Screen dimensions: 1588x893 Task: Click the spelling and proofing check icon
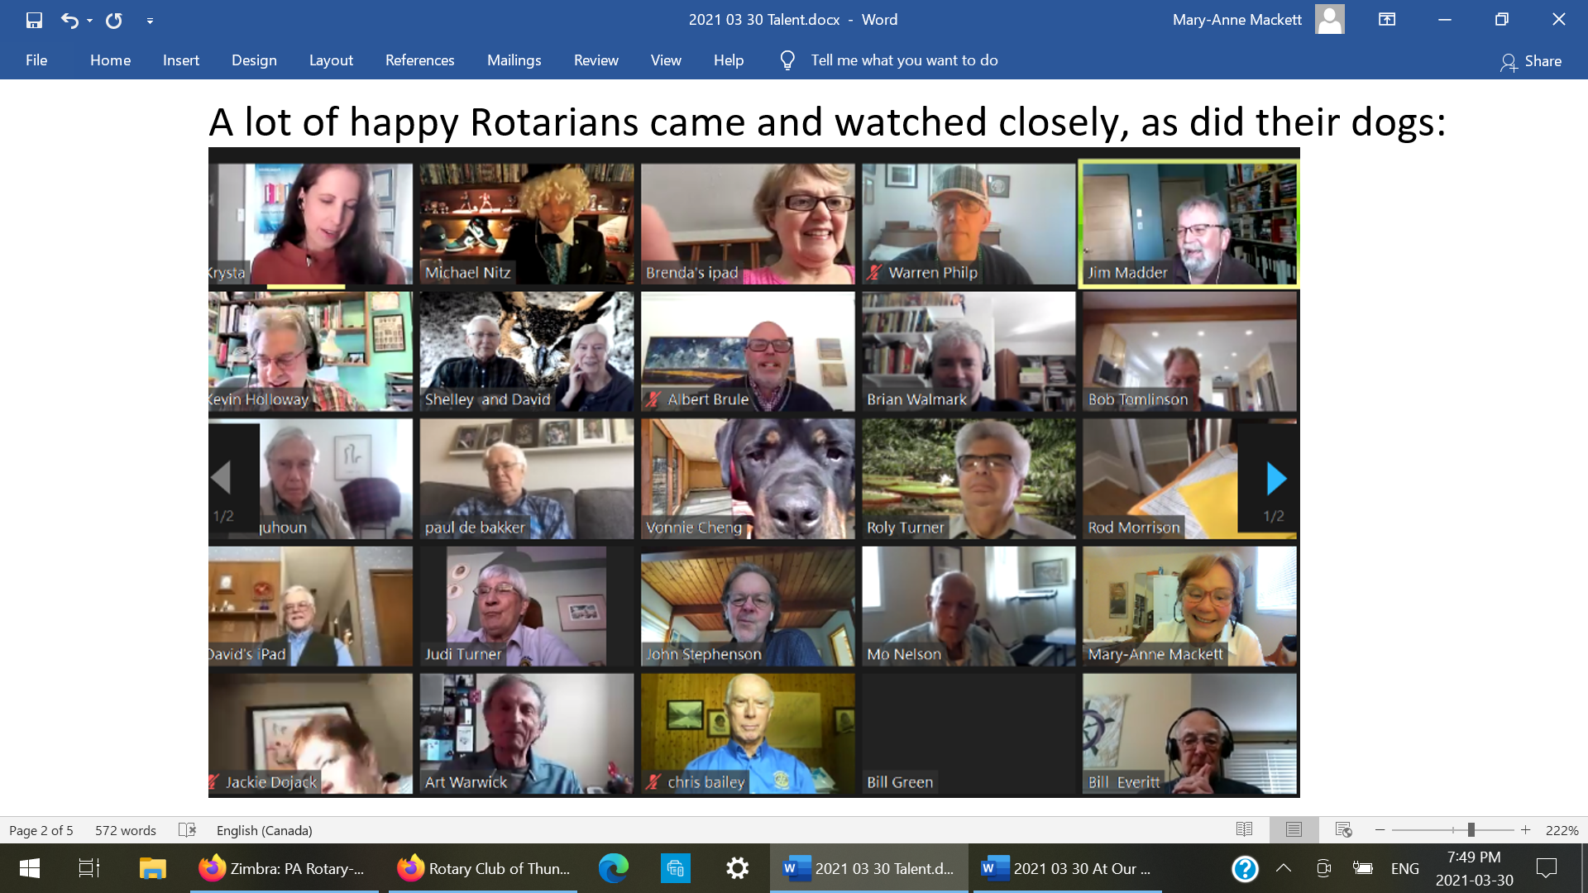coord(188,829)
